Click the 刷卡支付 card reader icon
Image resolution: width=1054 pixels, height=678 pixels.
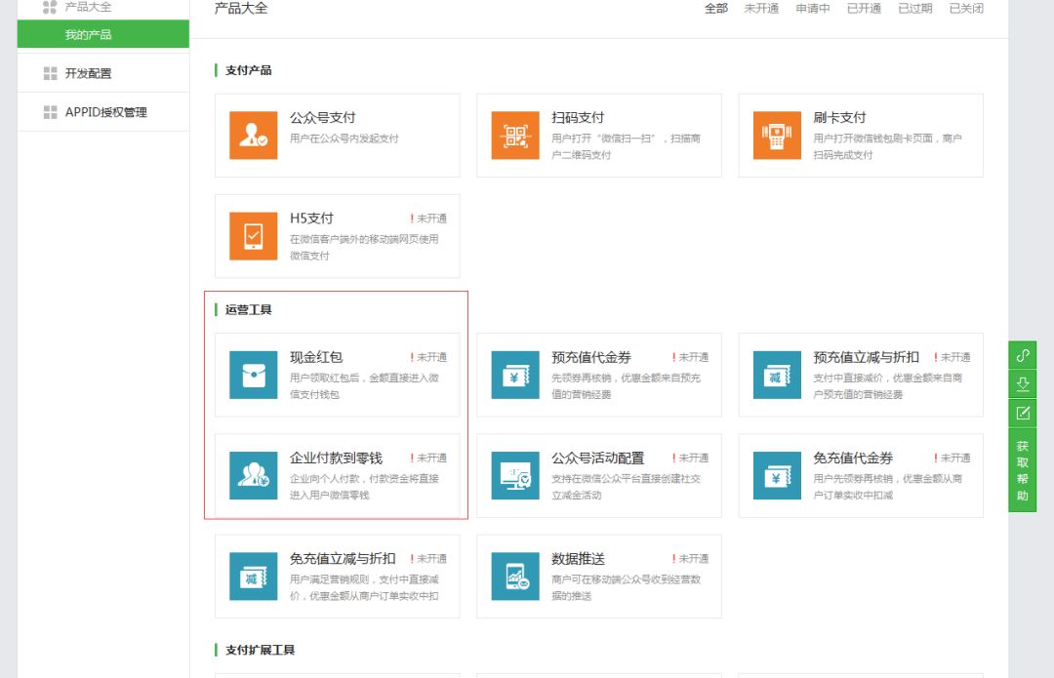click(777, 135)
